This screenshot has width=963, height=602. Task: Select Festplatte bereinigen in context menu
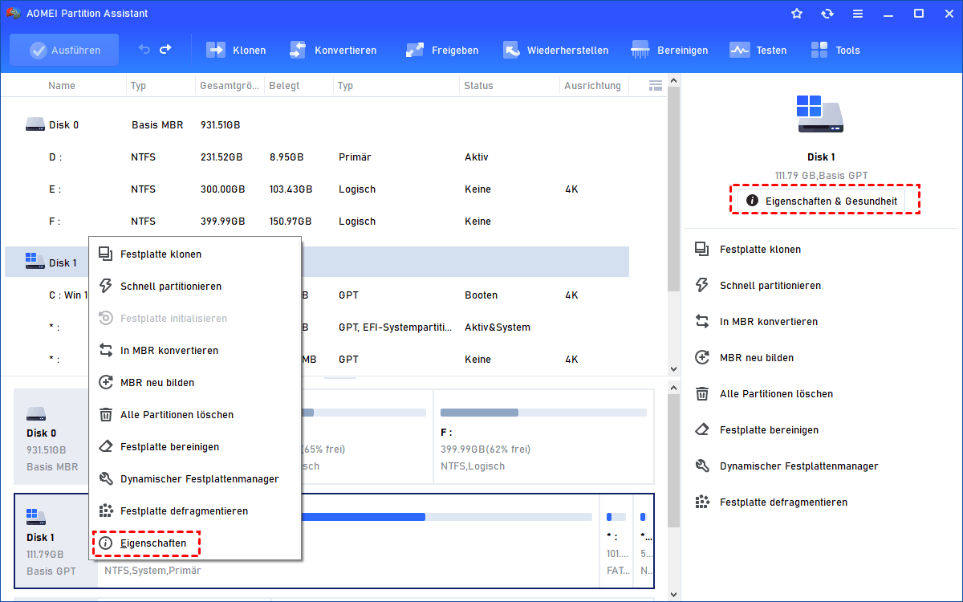195,447
